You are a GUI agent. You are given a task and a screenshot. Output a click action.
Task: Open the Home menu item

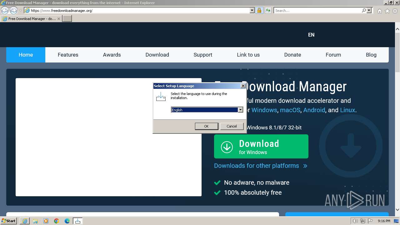click(x=26, y=55)
